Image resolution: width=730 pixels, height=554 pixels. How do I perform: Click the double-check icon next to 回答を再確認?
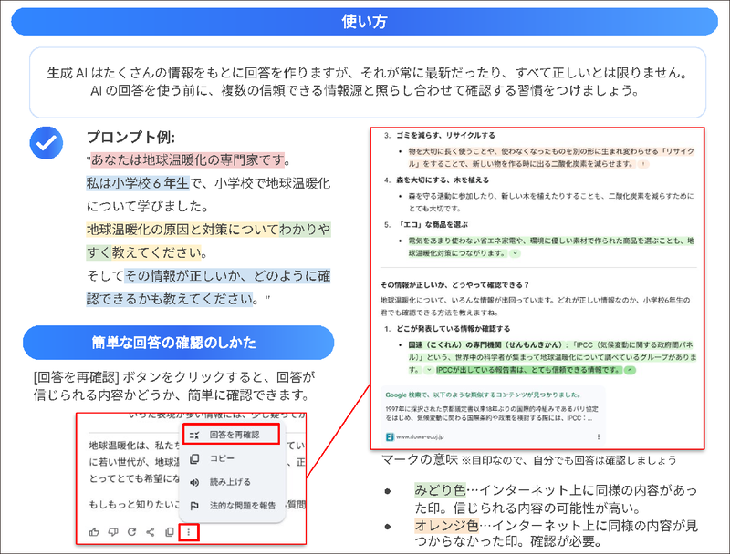click(x=193, y=434)
